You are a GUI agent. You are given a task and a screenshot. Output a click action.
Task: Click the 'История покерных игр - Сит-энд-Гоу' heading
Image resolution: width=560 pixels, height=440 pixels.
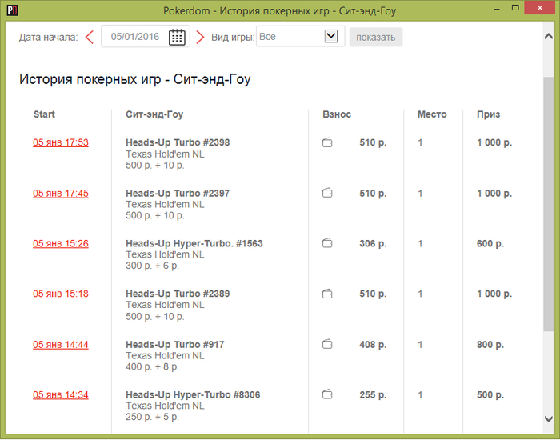click(x=135, y=79)
